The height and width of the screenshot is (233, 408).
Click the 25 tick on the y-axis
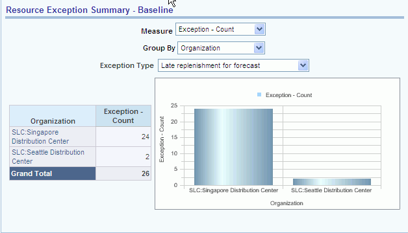click(x=174, y=105)
